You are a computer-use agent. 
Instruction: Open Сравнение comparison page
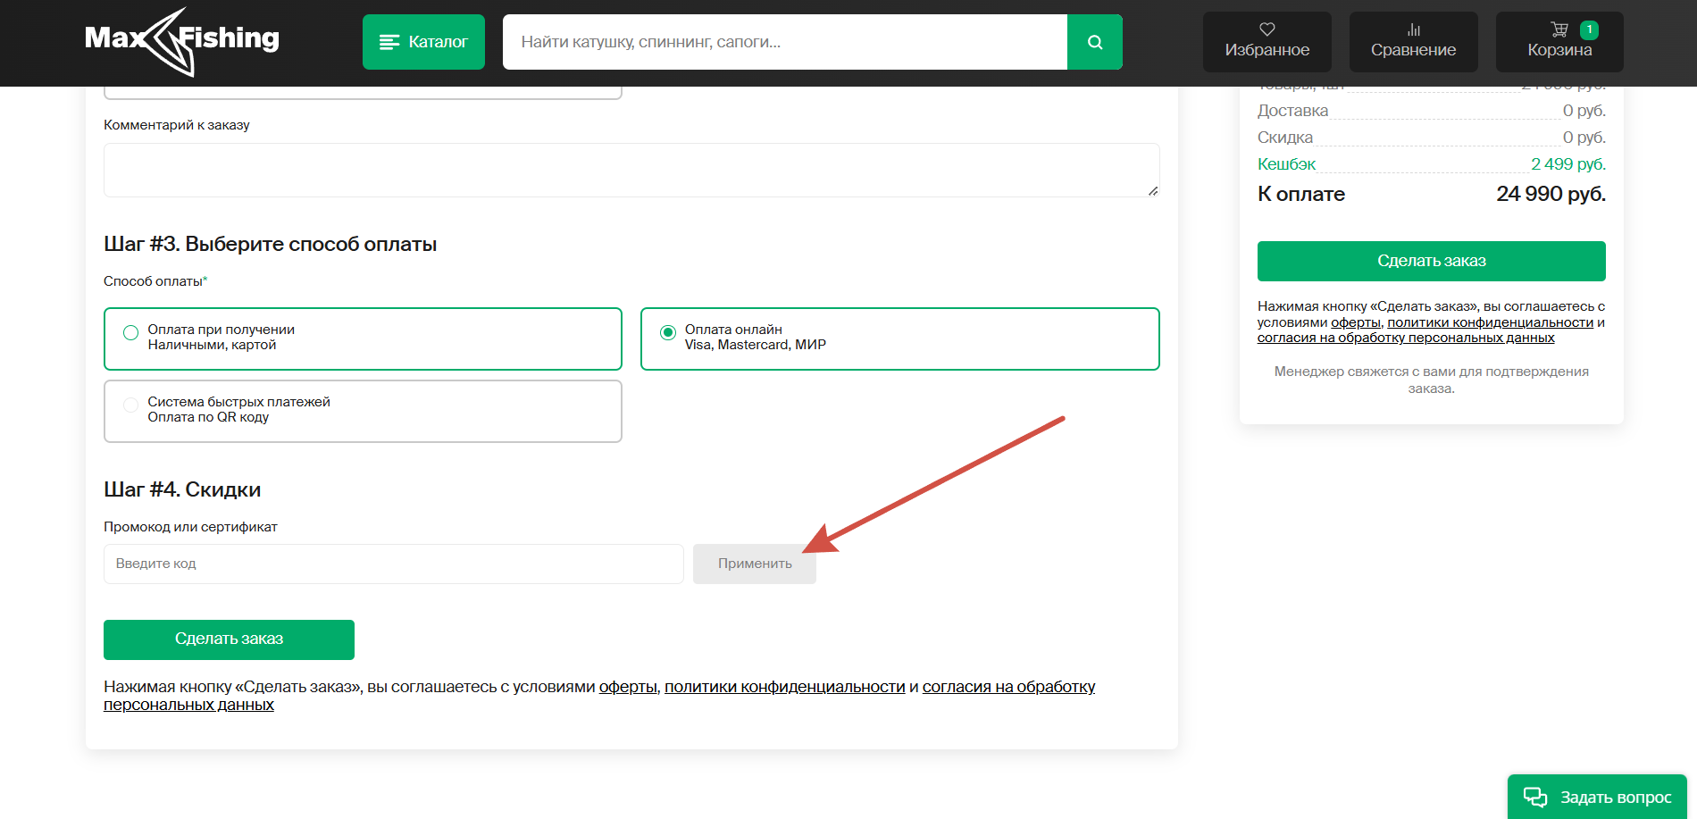(x=1413, y=42)
